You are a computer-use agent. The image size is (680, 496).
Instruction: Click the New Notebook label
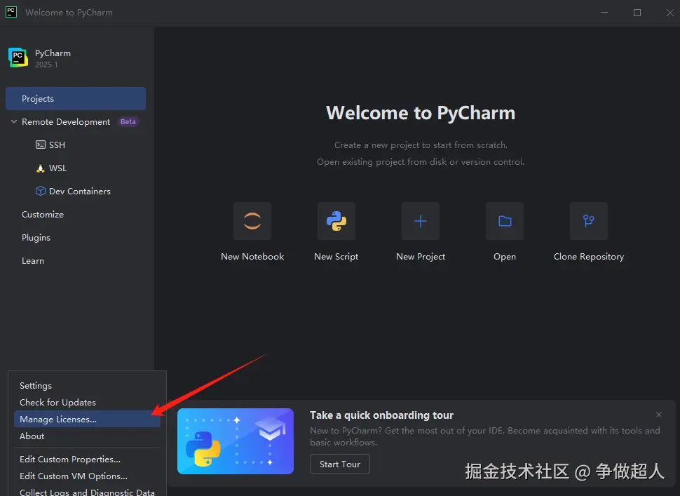252,257
